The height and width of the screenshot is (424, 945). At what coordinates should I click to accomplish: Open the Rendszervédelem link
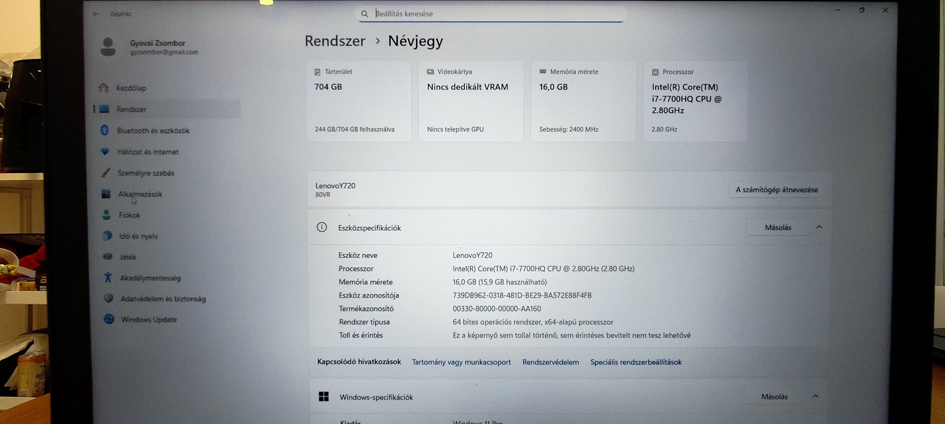pos(550,362)
